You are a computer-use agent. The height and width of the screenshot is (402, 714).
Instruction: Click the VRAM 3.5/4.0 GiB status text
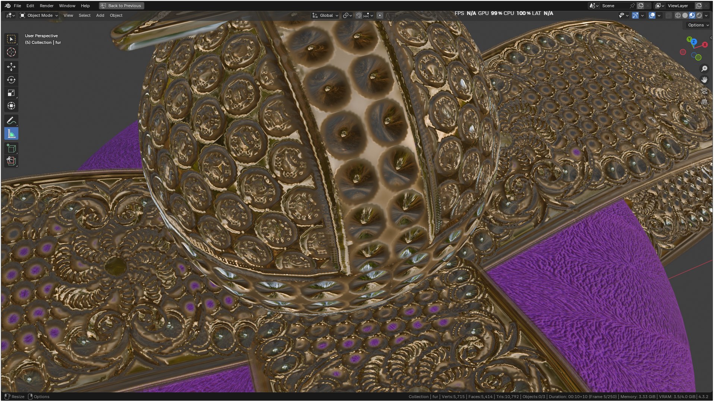(677, 397)
